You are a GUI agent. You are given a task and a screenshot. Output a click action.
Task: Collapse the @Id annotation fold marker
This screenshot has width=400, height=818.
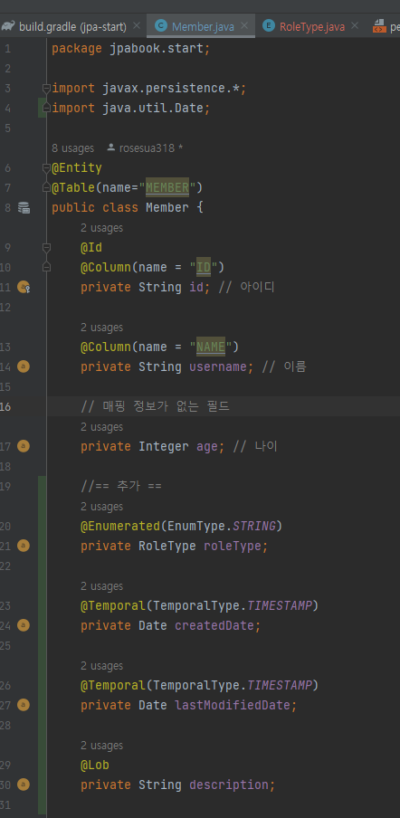tap(46, 247)
